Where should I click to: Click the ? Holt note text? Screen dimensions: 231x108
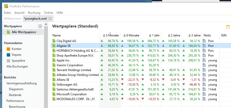click(212, 89)
